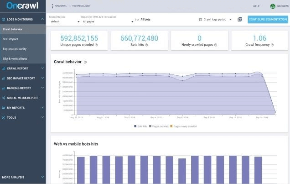Click help icon beside Crawl behavior title
290x184 pixels.
coord(85,62)
